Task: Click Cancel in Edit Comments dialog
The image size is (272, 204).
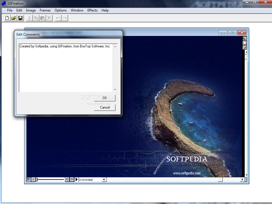Action: click(105, 107)
